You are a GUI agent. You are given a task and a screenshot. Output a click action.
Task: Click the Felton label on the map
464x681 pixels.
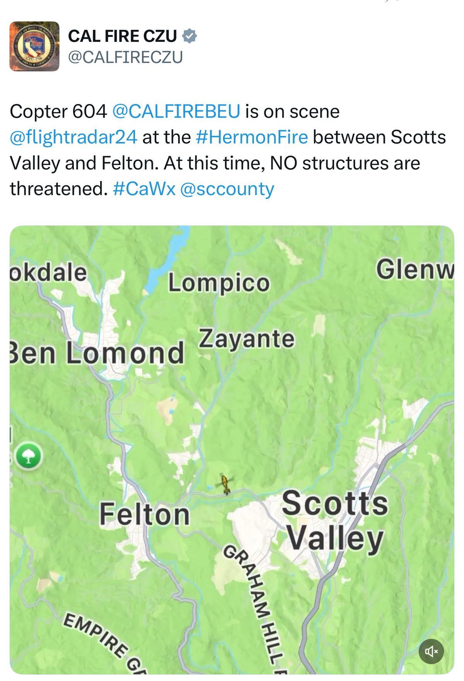pos(145,514)
